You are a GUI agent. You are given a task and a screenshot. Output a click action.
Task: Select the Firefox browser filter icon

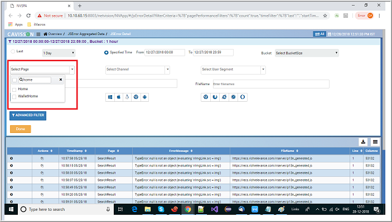click(215, 97)
